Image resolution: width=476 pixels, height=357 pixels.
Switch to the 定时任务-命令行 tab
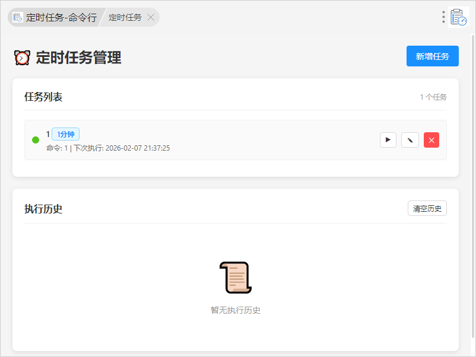(56, 17)
